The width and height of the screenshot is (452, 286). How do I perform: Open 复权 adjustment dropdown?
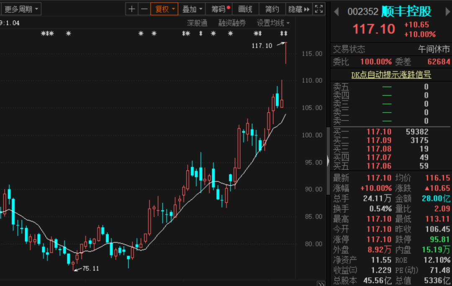tap(164, 9)
